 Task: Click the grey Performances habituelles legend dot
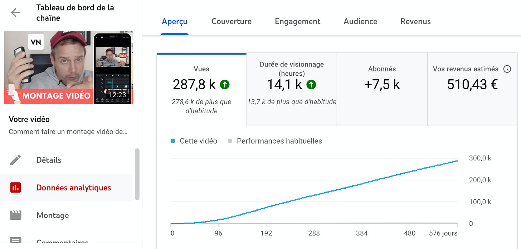(230, 141)
